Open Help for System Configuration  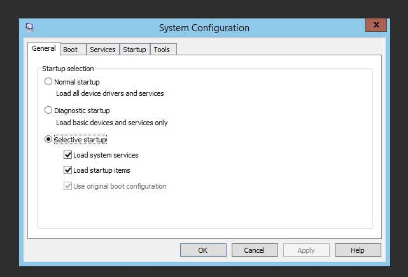pos(357,250)
